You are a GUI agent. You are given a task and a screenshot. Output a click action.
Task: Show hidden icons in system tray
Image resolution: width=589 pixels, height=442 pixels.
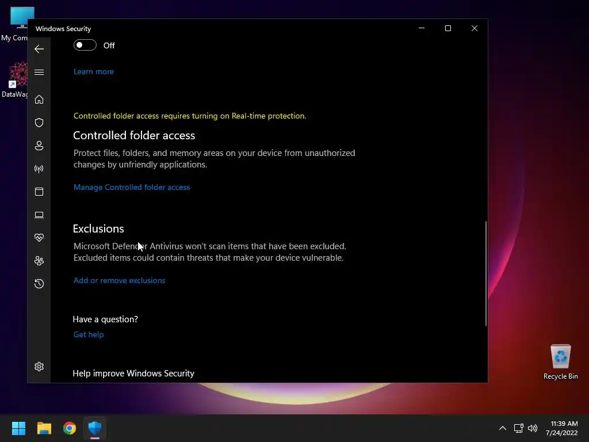(x=503, y=428)
